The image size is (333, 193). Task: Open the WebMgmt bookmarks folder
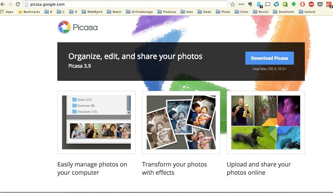pyautogui.click(x=92, y=12)
